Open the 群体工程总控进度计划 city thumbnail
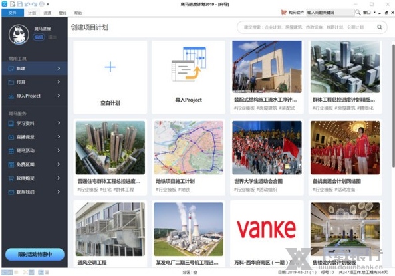The height and width of the screenshot is (276, 395). tap(345, 67)
